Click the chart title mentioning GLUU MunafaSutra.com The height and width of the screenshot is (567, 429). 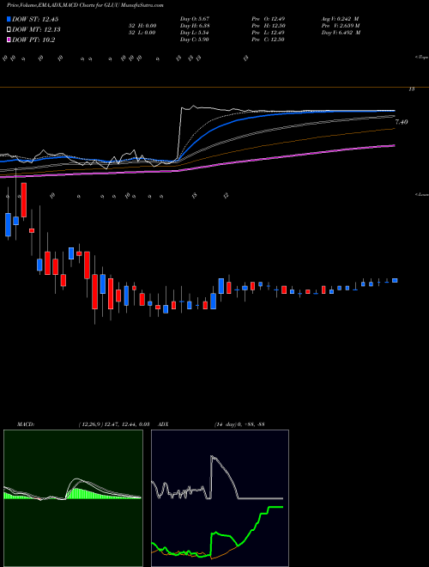pos(85,5)
